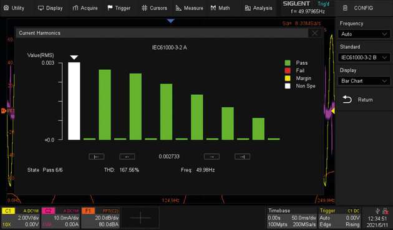This screenshot has width=393, height=230.
Task: Click the empty channel add crosshair box
Action: pyautogui.click(x=140, y=218)
